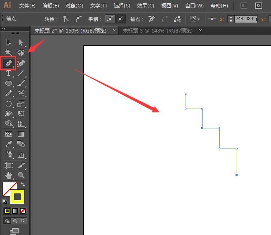
Task: Enable Draw Normal mode
Action: click(x=7, y=221)
